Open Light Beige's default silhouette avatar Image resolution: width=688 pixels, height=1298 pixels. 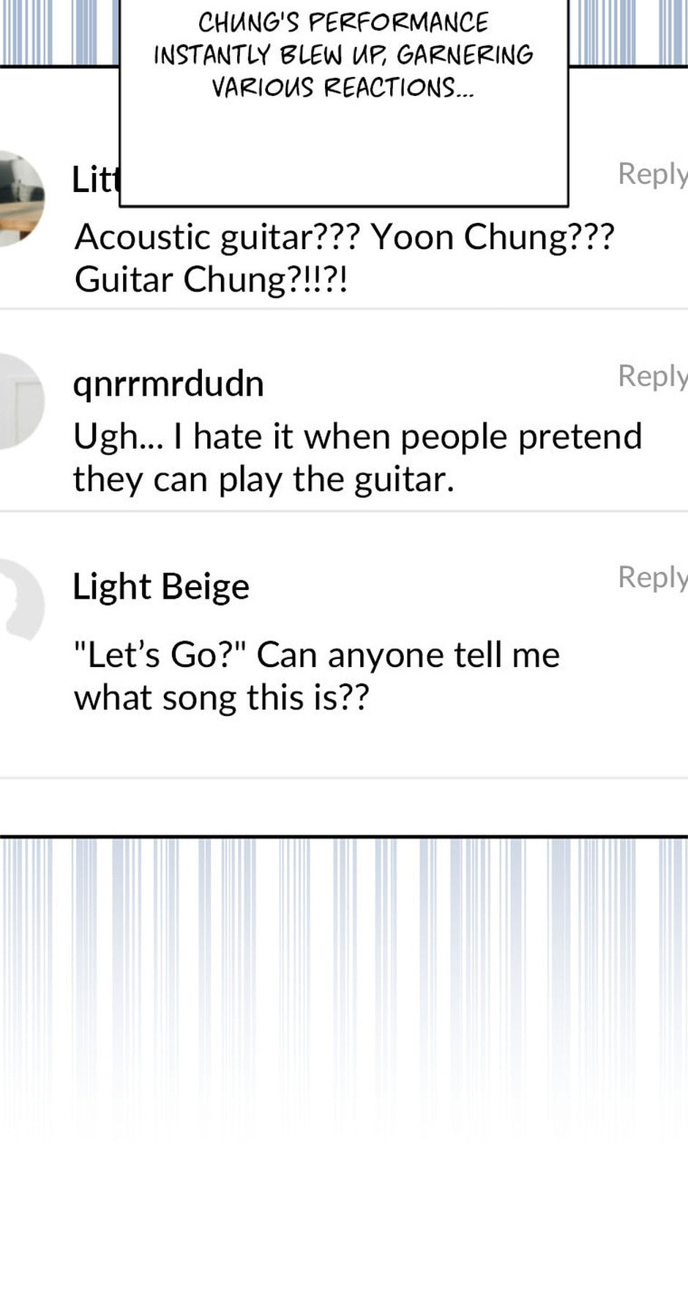point(21,601)
